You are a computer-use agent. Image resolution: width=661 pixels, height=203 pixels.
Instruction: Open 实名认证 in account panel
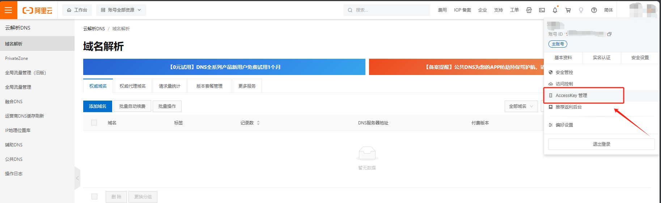[601, 58]
